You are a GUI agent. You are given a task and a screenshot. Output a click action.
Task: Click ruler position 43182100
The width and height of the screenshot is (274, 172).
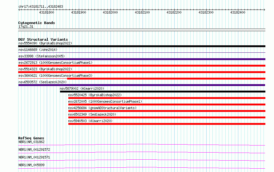[142, 12]
